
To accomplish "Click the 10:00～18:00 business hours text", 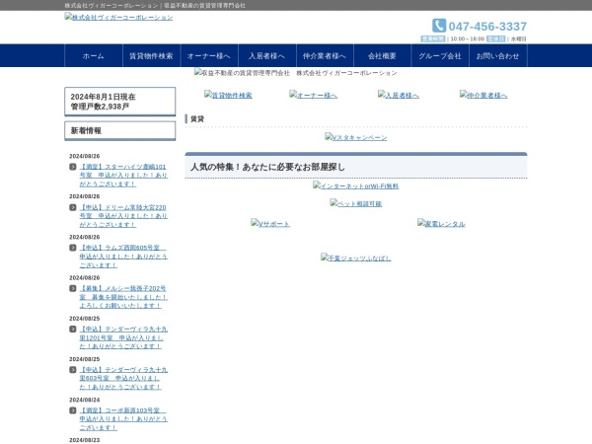I will 468,38.
